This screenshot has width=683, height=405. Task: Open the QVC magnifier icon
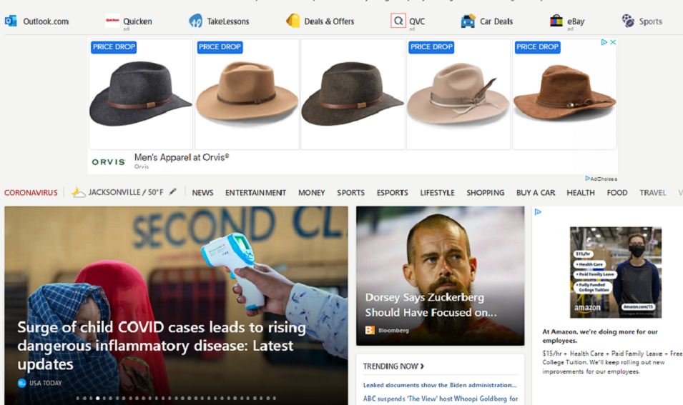pyautogui.click(x=398, y=21)
